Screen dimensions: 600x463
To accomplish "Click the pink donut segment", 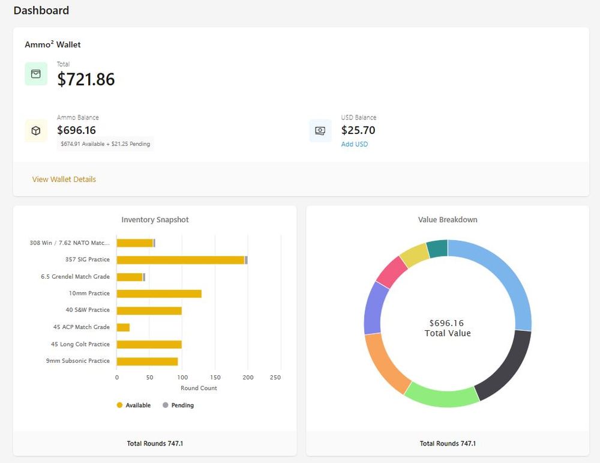I will (x=391, y=271).
